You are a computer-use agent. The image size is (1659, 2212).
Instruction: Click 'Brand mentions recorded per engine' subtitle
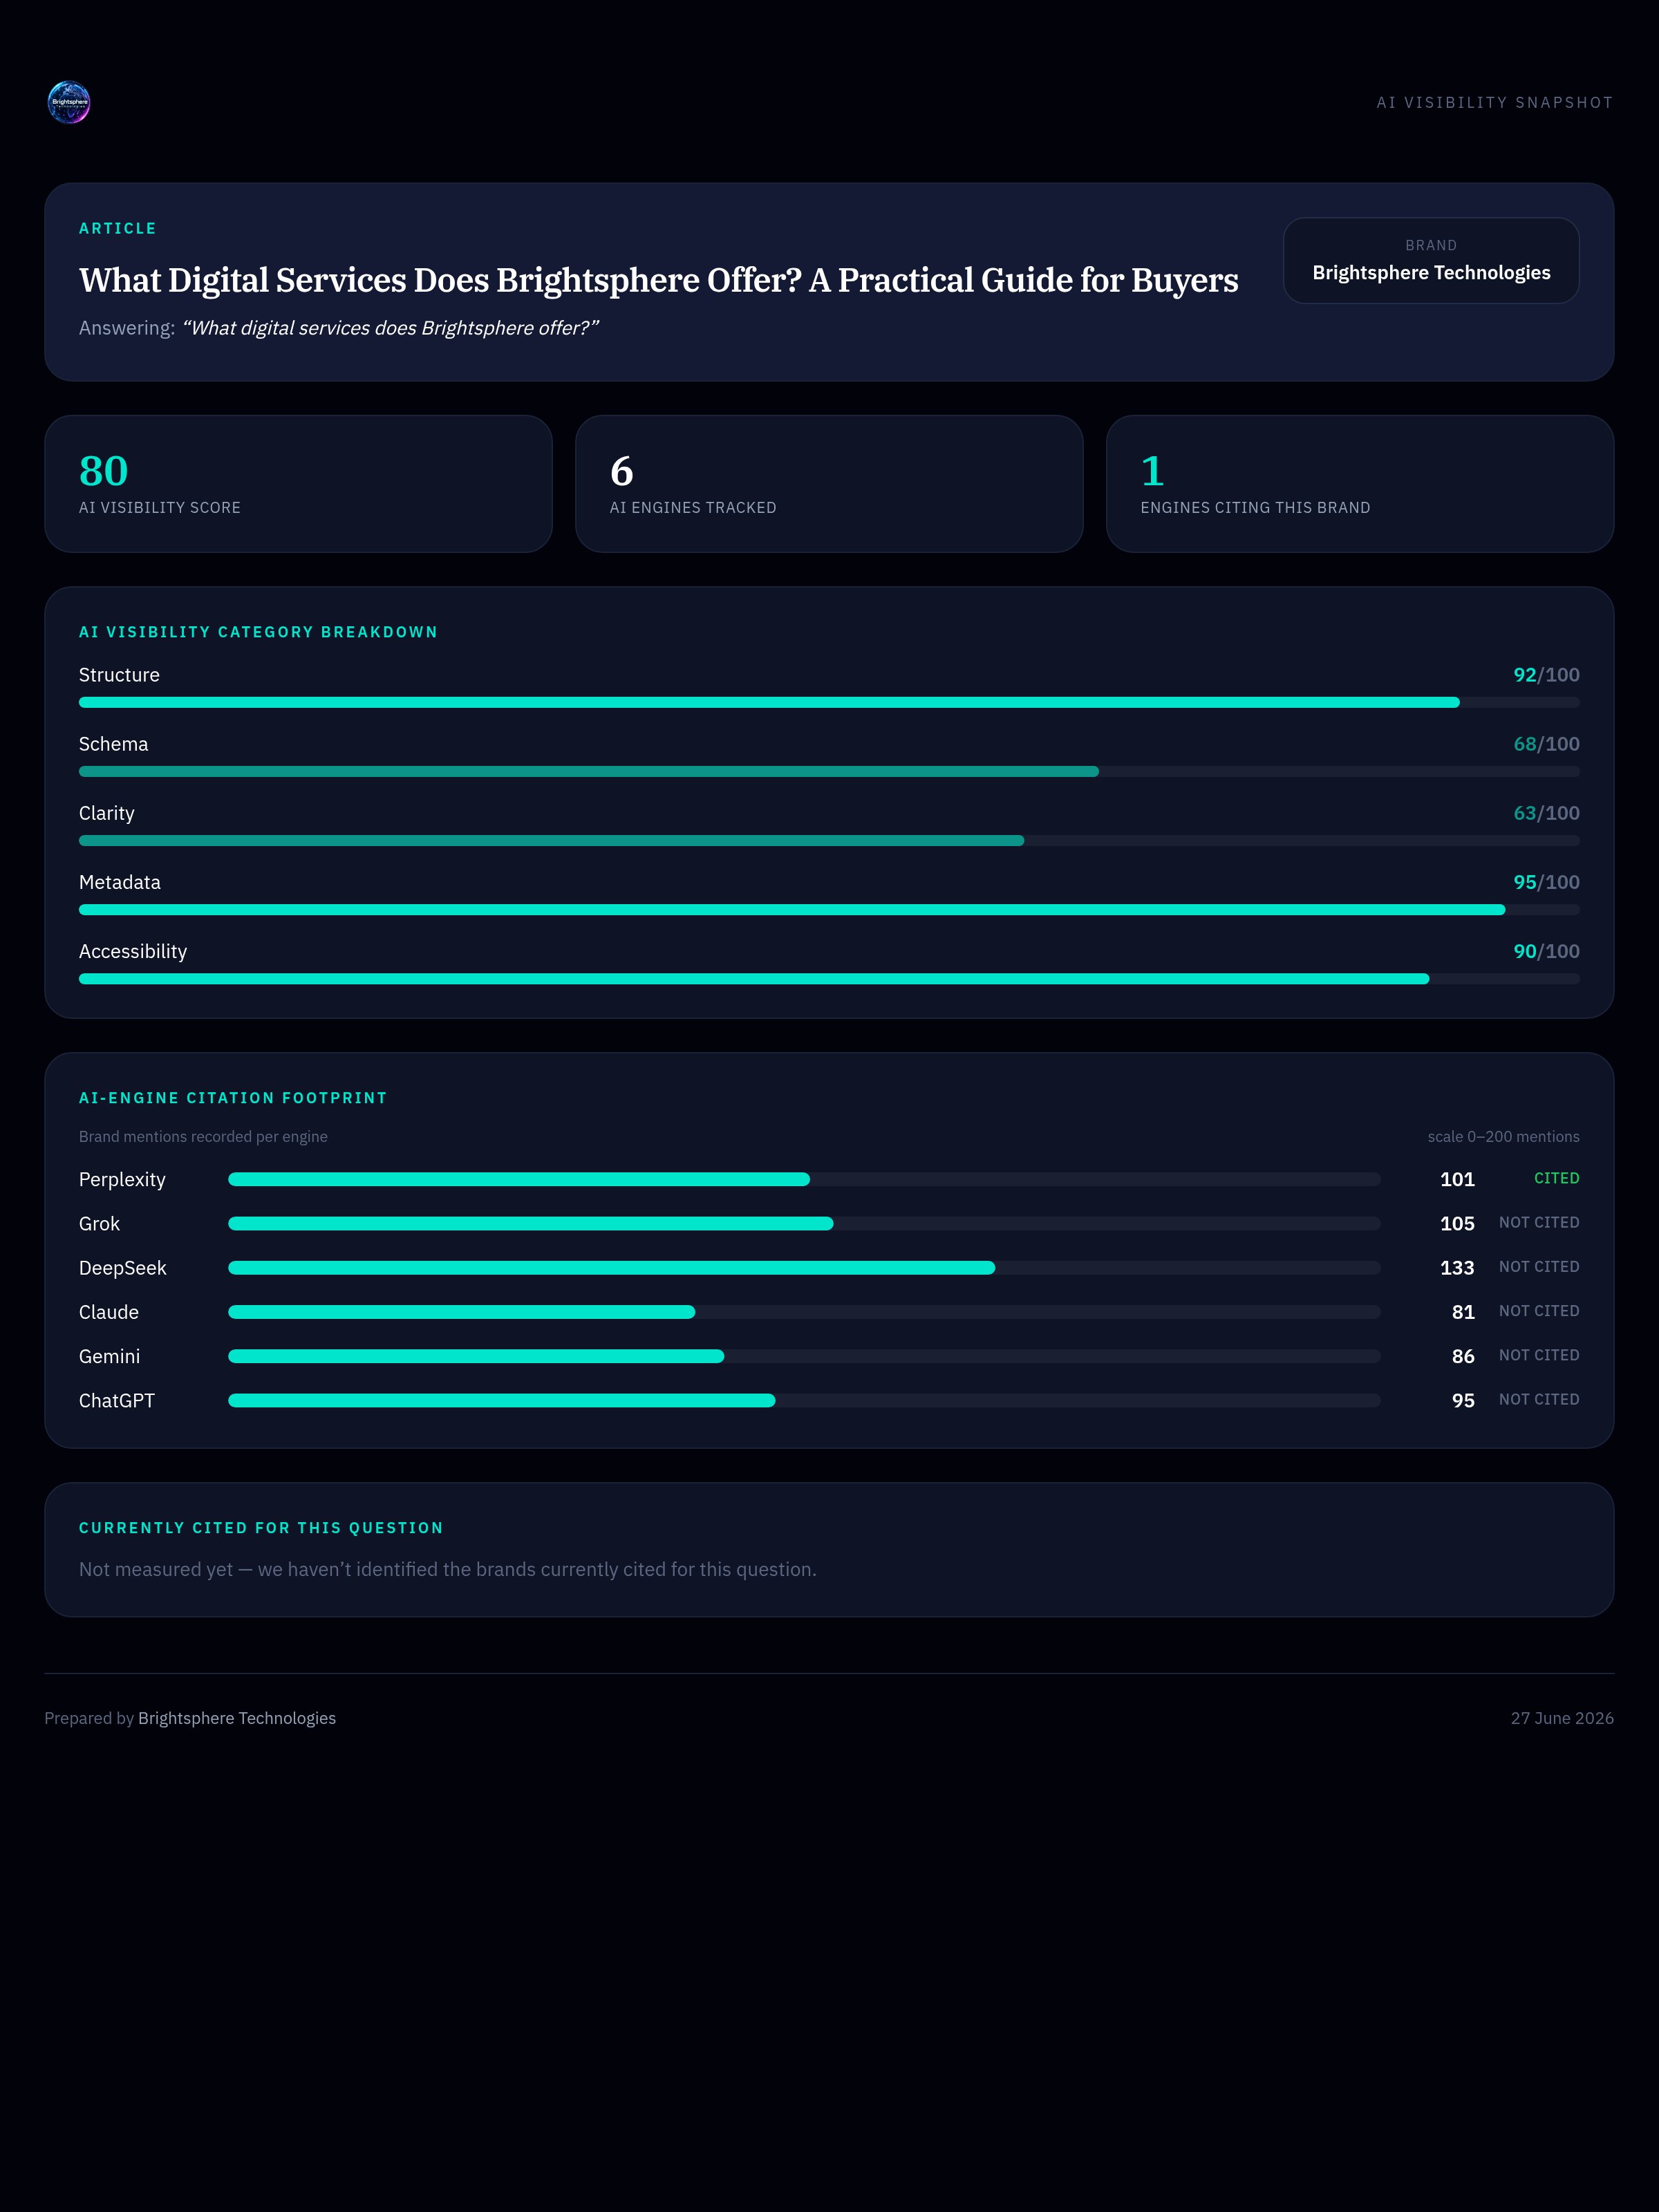click(203, 1137)
